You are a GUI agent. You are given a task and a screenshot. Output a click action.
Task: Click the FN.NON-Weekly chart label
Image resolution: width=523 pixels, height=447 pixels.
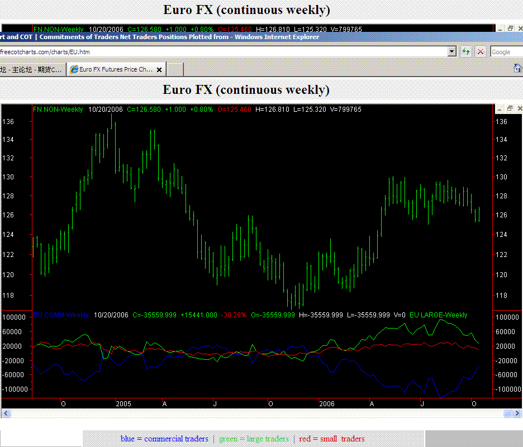(x=58, y=110)
